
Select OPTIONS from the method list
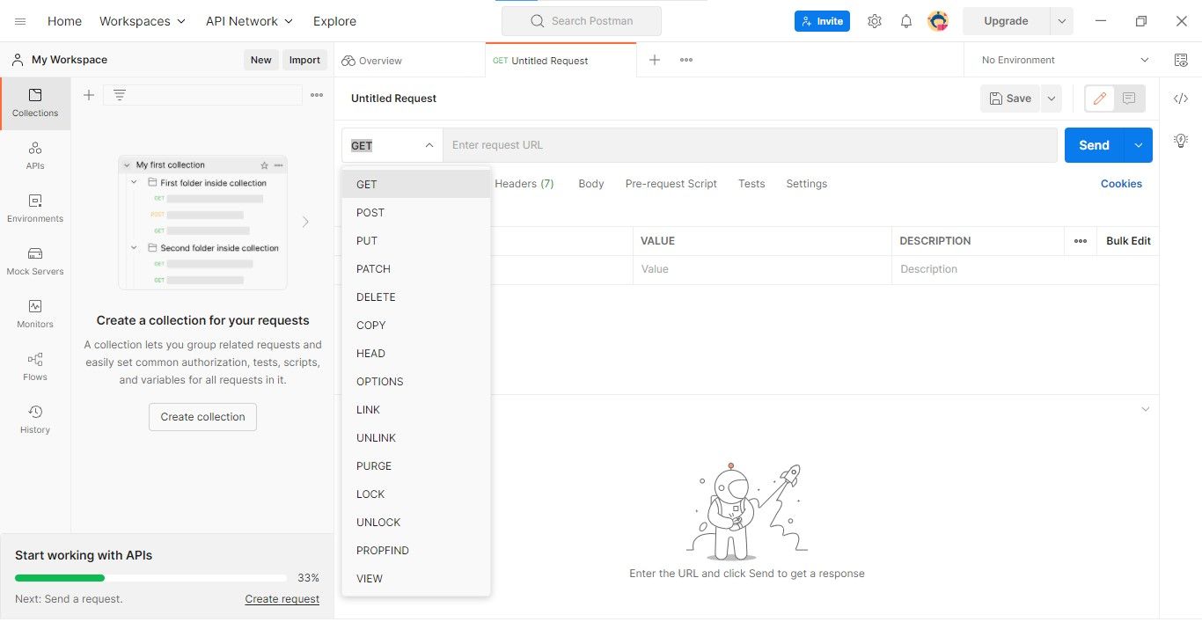click(x=416, y=382)
